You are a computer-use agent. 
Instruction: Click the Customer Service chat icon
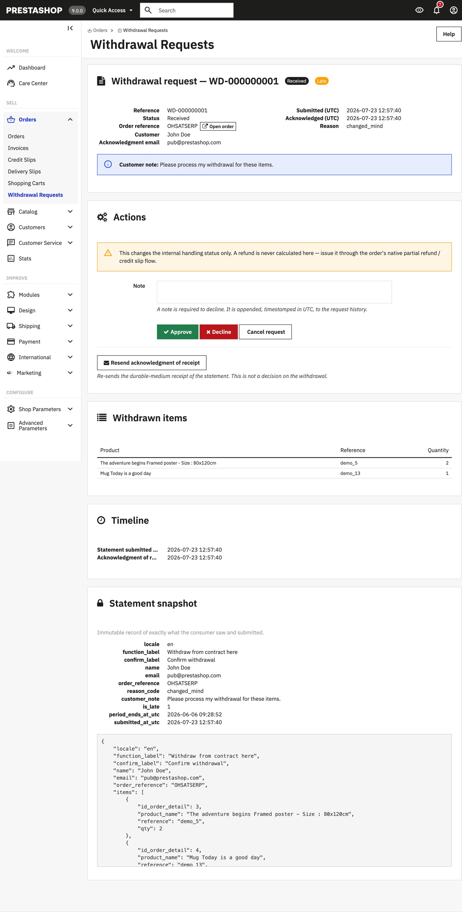[11, 243]
